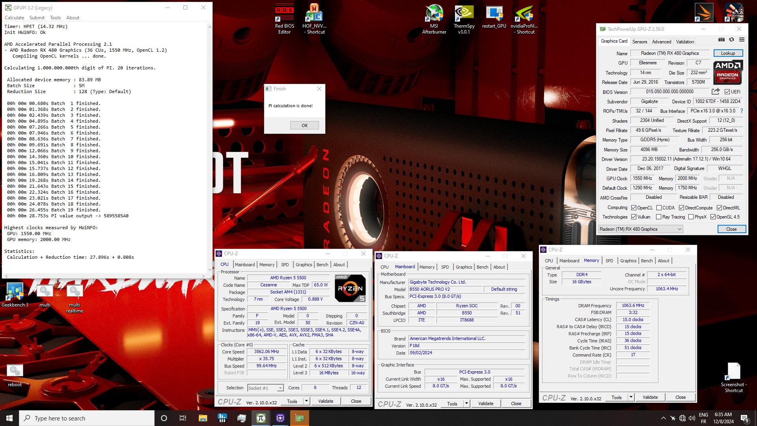Toggle the DirectCompute checkbox in GPU-Z
757x426 pixels.
681,208
